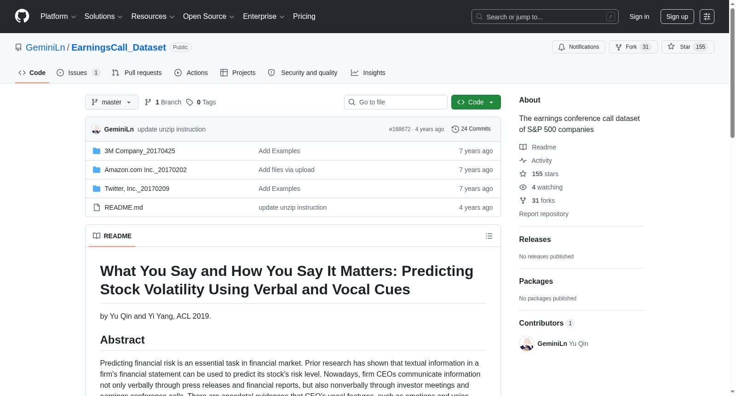Click GeminiLn avatar in the commit row
The image size is (736, 396).
(96, 129)
